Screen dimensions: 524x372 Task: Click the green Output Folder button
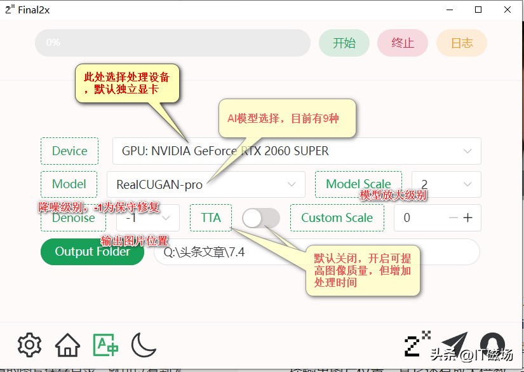[91, 252]
